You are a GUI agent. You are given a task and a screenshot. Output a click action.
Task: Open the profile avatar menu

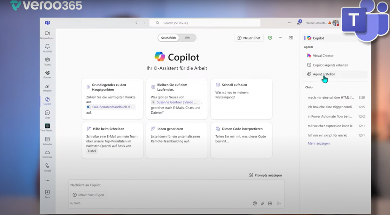pos(336,23)
